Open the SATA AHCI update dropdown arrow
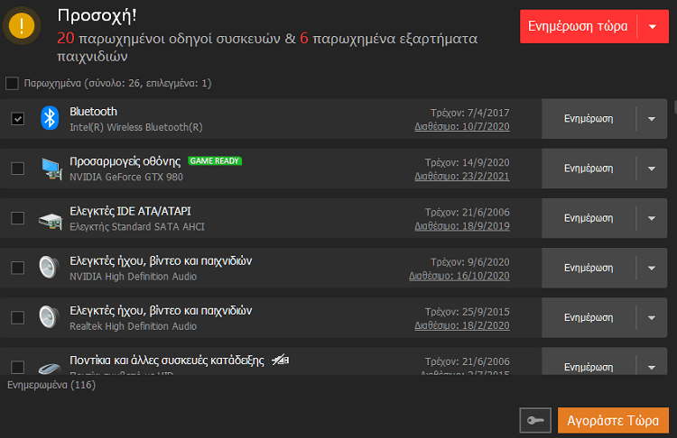677x438 pixels. click(652, 219)
